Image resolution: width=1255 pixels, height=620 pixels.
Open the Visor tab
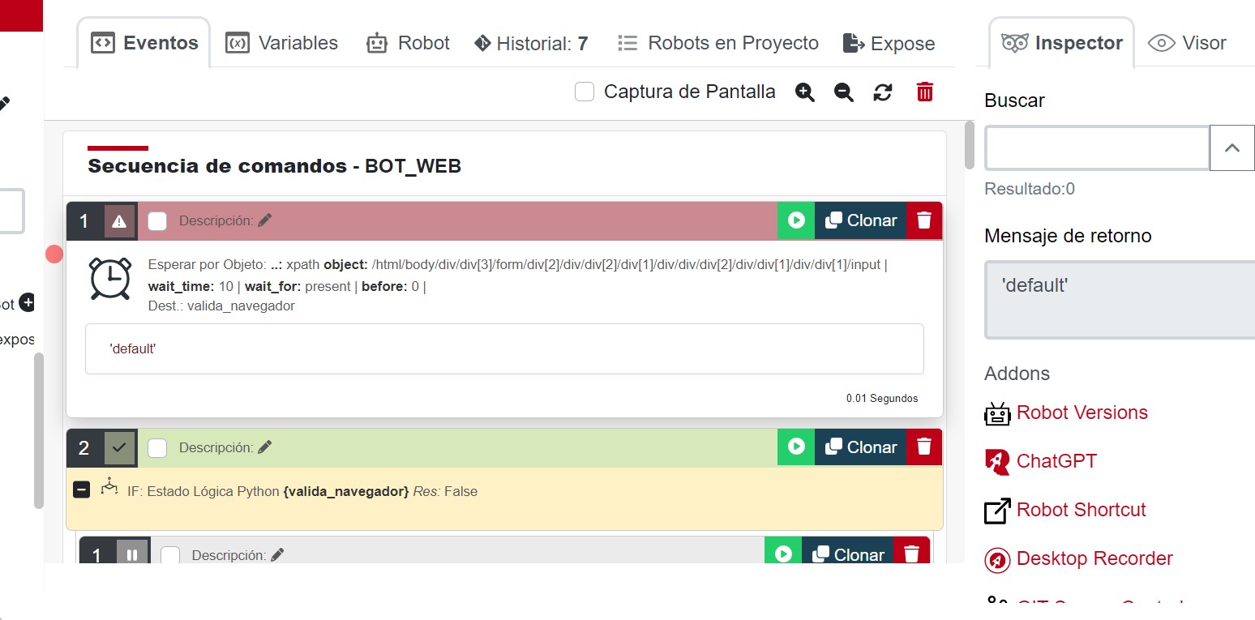click(x=1188, y=43)
